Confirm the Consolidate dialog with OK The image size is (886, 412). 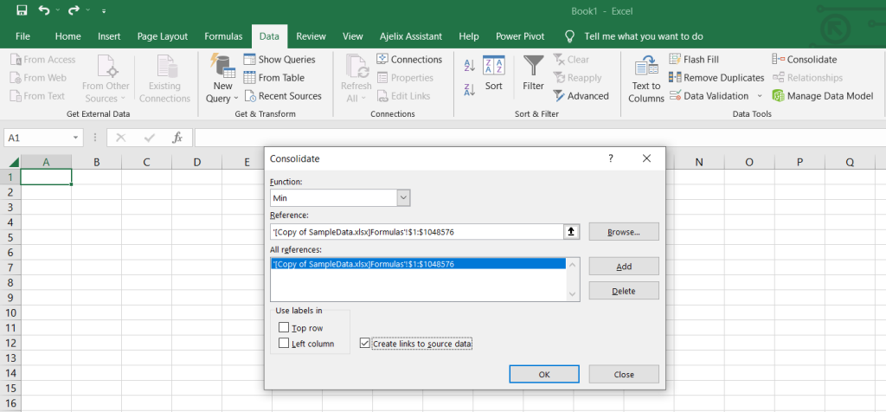point(544,374)
